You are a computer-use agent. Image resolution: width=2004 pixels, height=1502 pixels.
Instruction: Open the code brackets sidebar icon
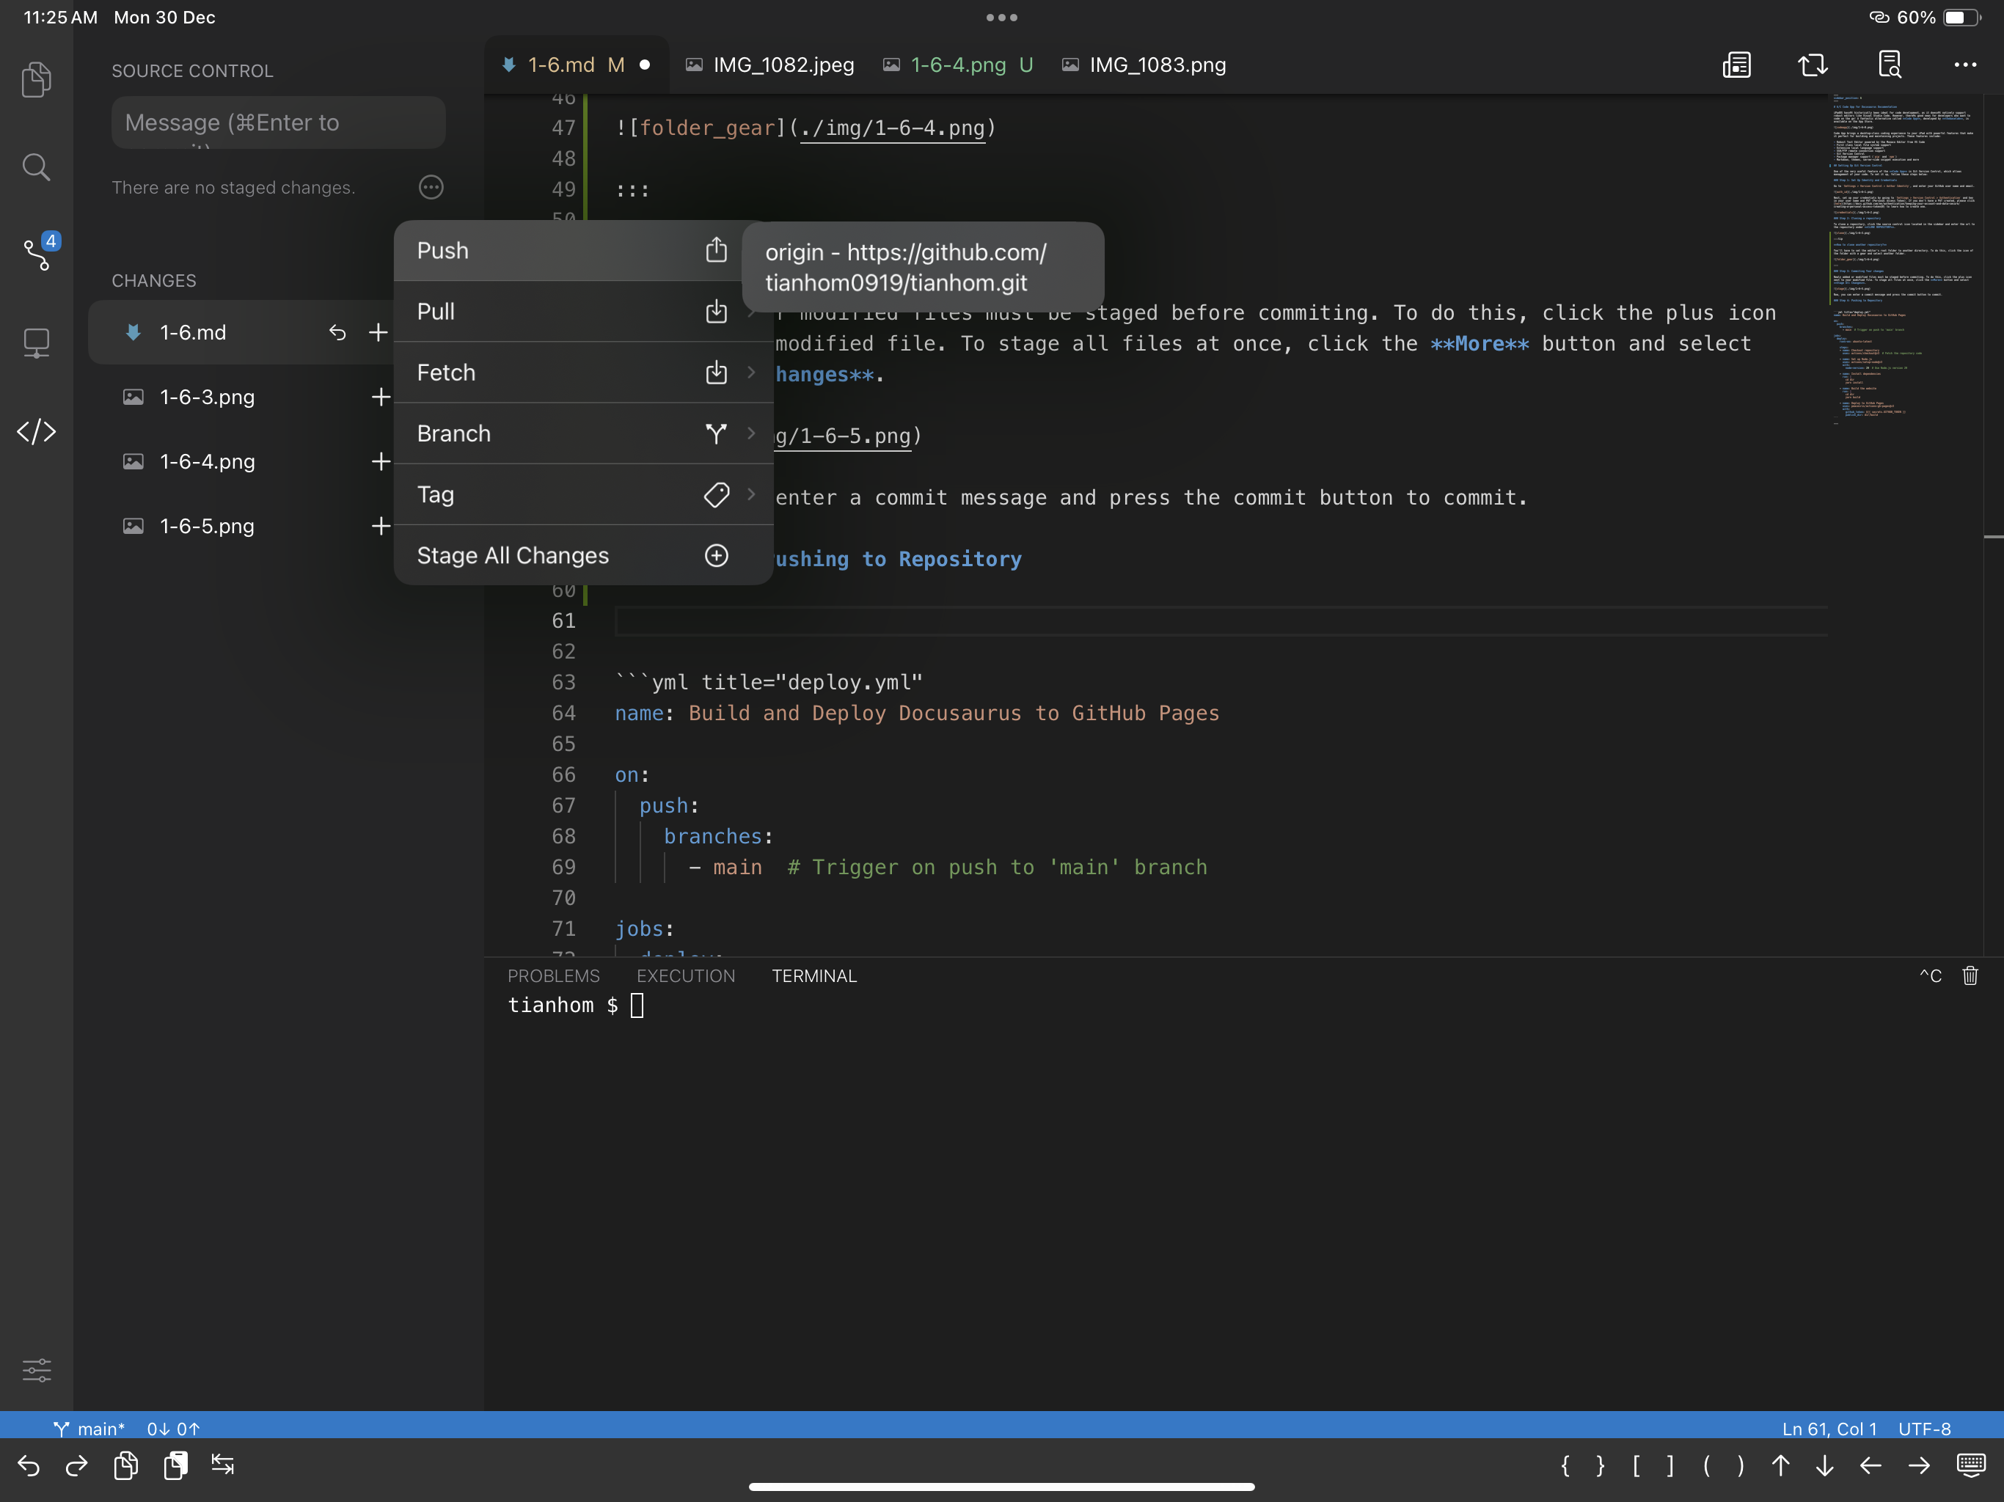click(36, 432)
